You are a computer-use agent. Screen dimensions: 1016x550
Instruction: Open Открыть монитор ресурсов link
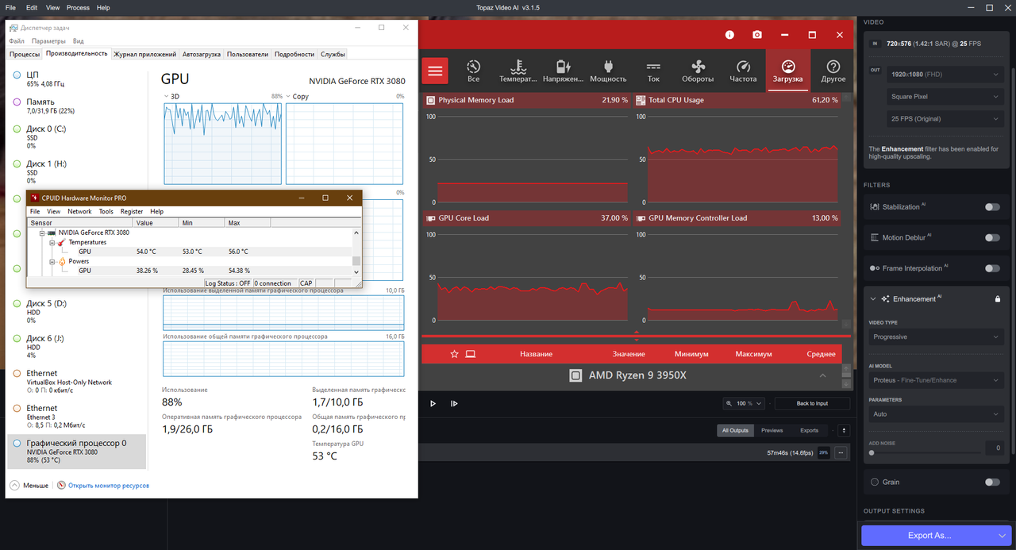click(109, 485)
